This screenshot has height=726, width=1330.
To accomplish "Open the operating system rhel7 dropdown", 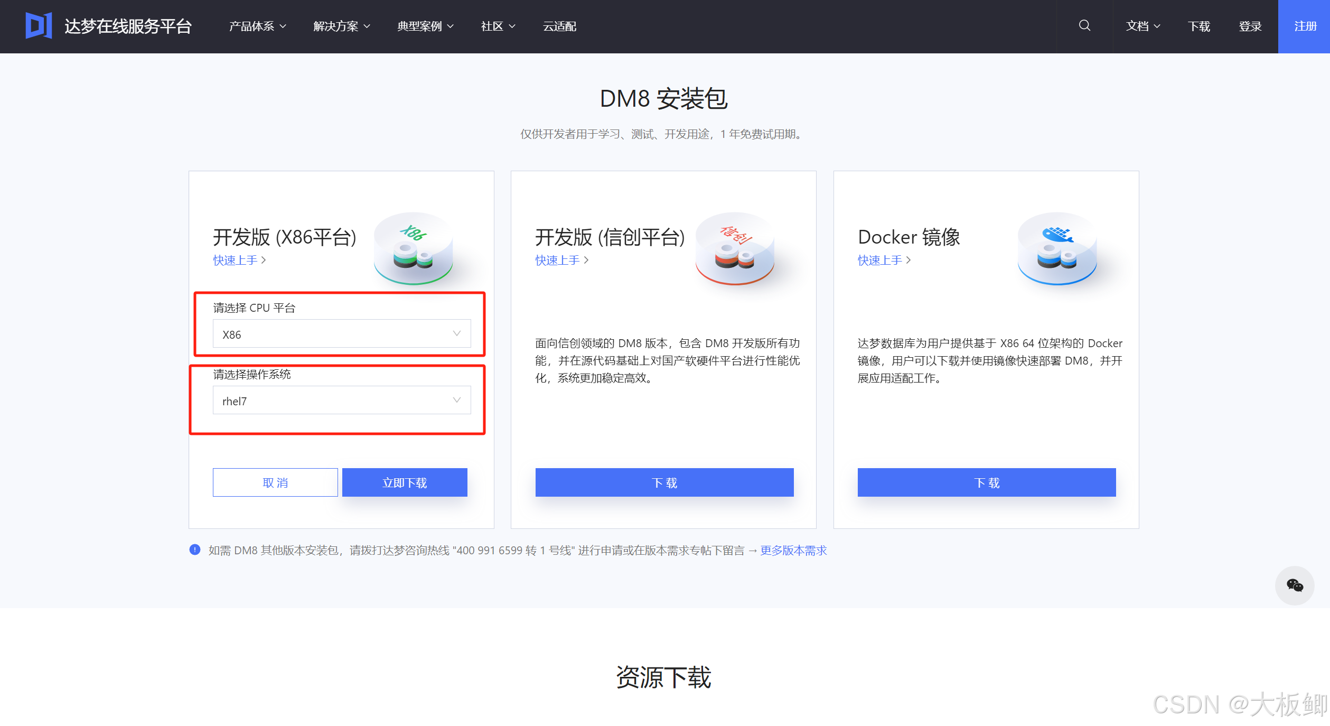I will tap(341, 401).
